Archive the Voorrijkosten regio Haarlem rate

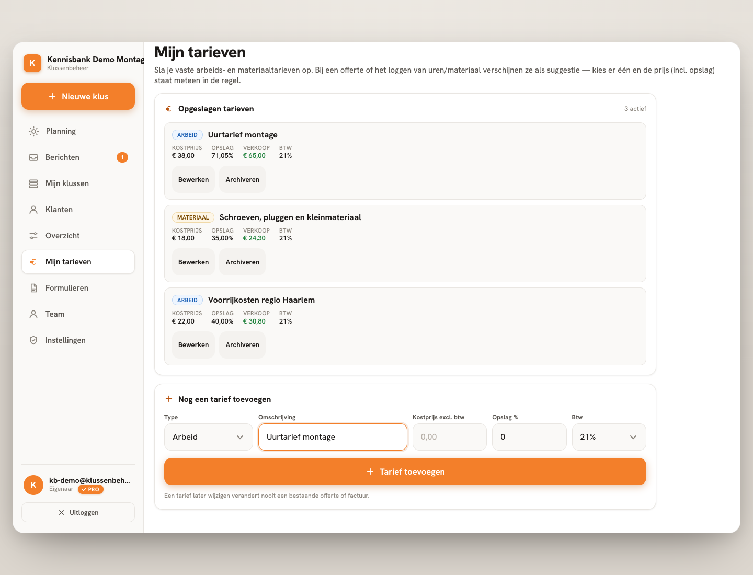point(243,345)
